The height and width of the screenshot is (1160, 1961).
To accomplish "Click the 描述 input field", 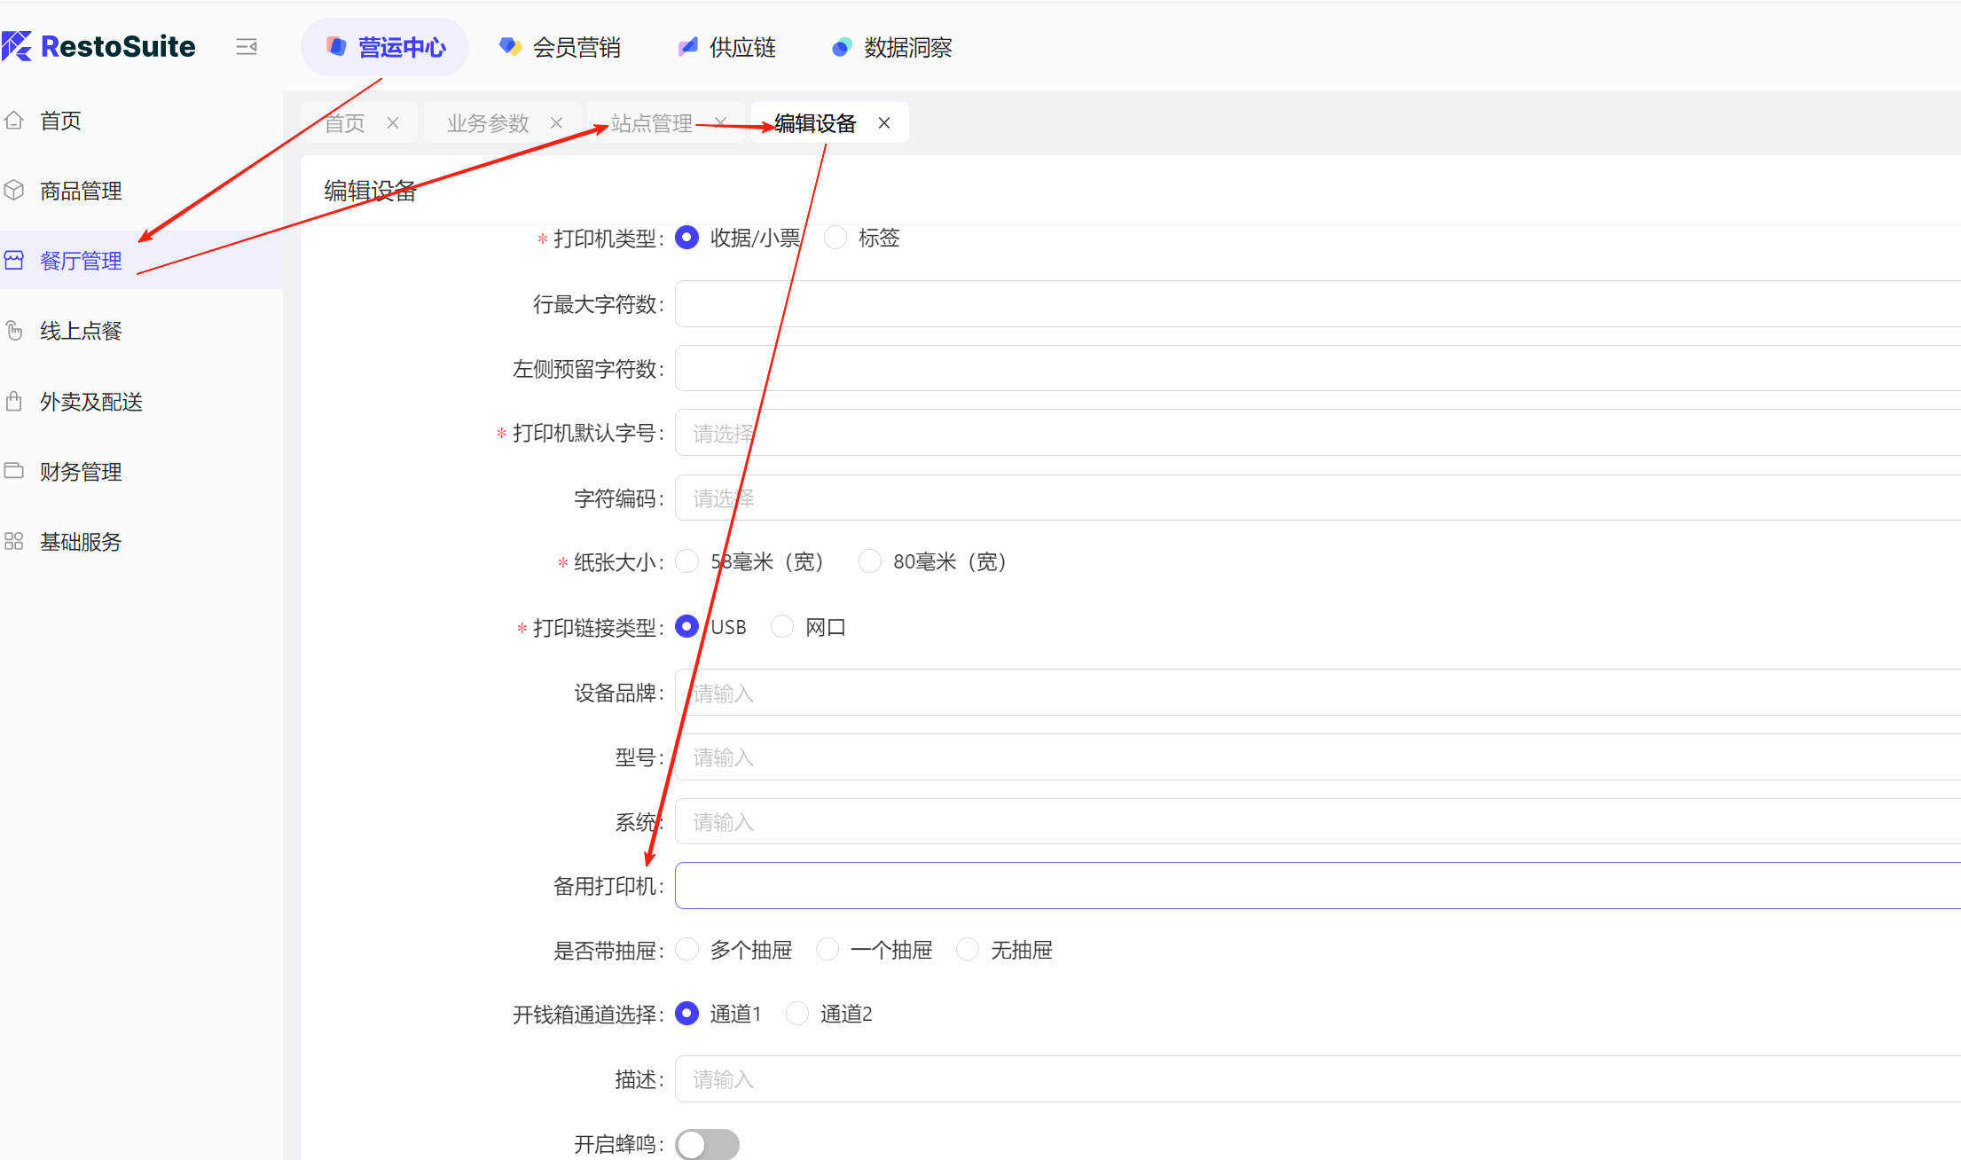I will coord(1318,1079).
